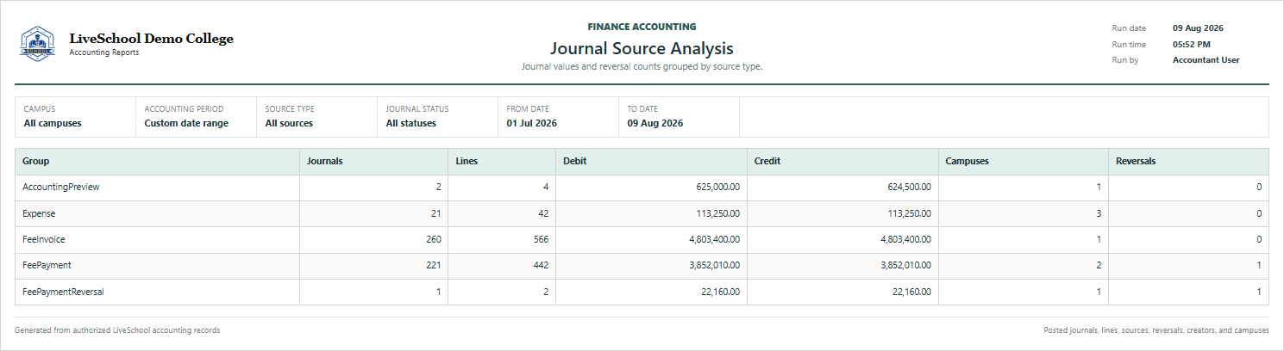Select the 'FeePayment' group row
This screenshot has width=1284, height=351.
642,265
